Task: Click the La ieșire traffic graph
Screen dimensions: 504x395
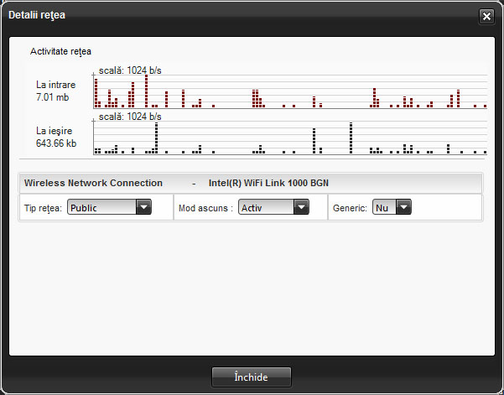Action: pyautogui.click(x=289, y=138)
